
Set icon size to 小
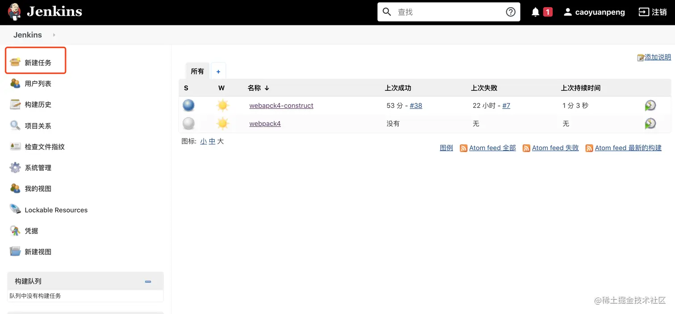tap(204, 141)
